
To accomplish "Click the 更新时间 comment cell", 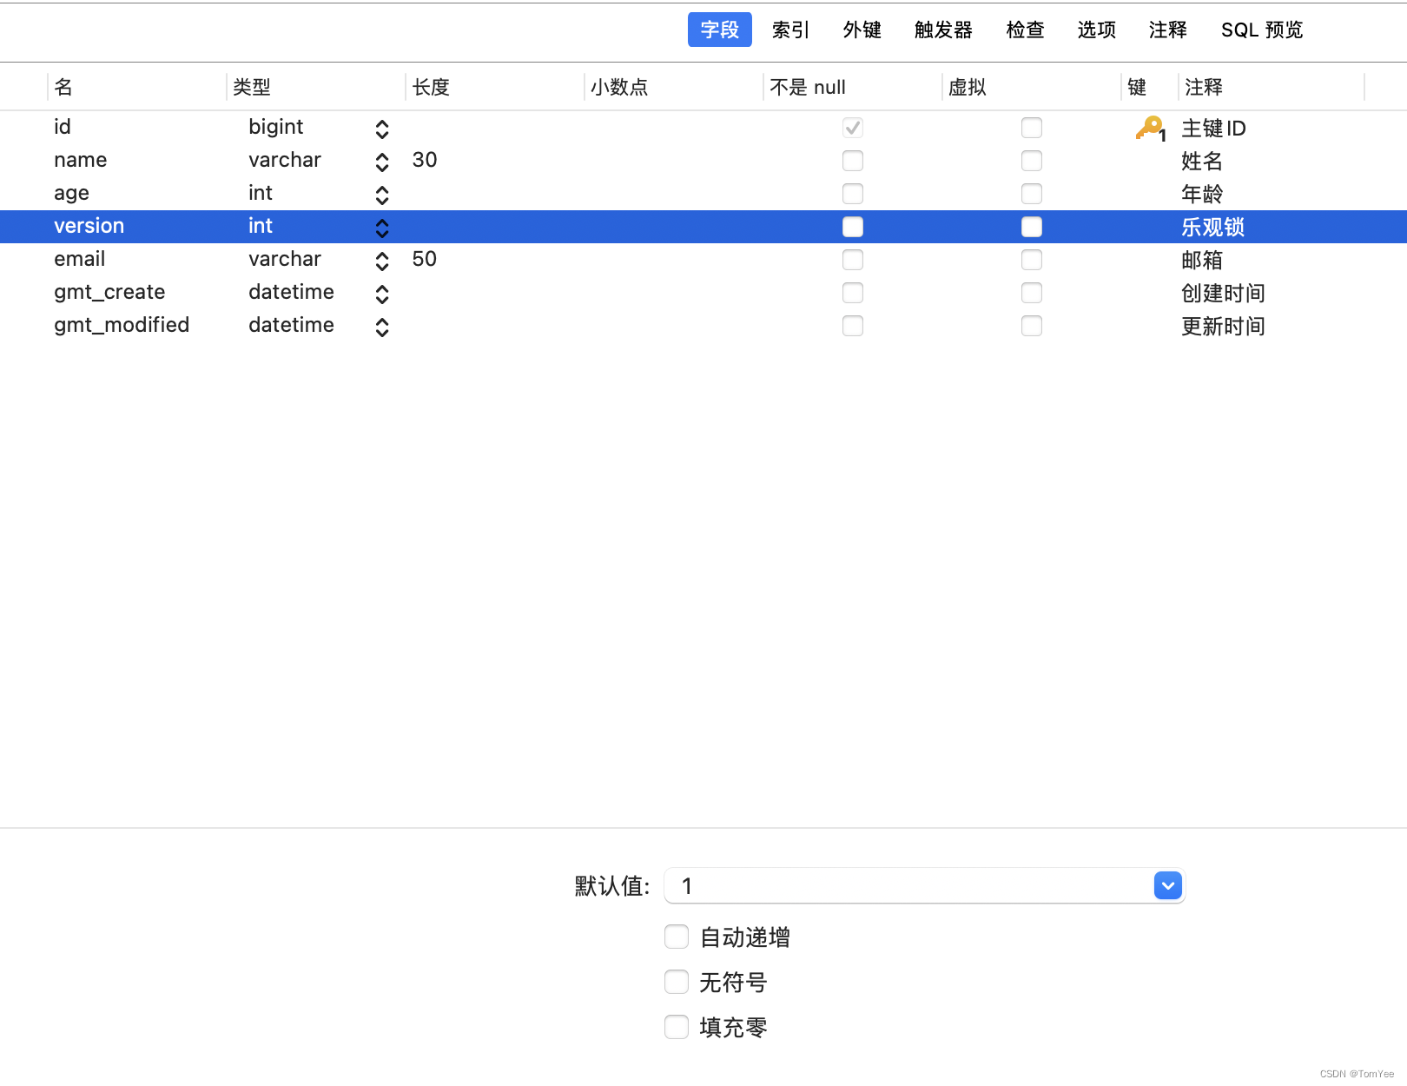I will pyautogui.click(x=1223, y=327).
